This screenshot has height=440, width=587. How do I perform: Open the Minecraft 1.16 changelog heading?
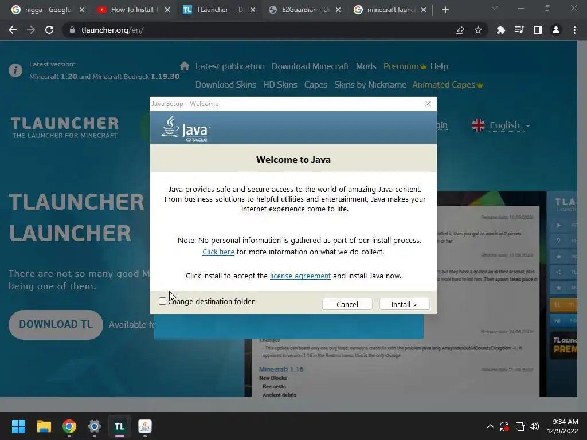[x=281, y=370]
